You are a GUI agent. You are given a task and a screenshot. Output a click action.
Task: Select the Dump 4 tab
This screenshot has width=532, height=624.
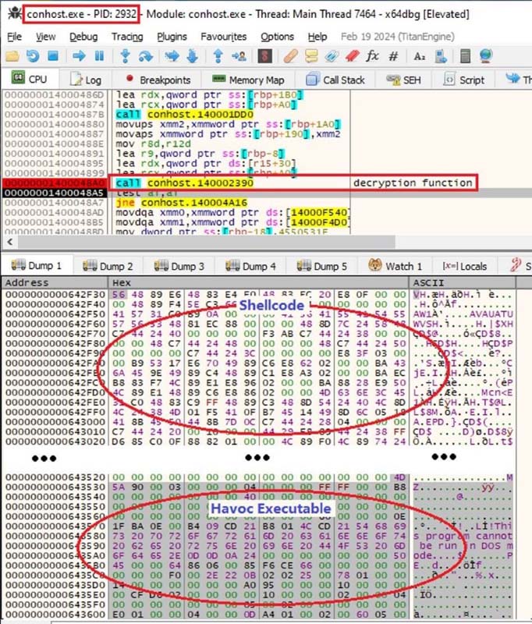coord(250,266)
